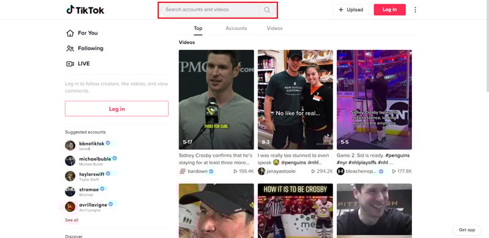Click play count icon beside 177.8K
489x238 pixels.
[394, 171]
